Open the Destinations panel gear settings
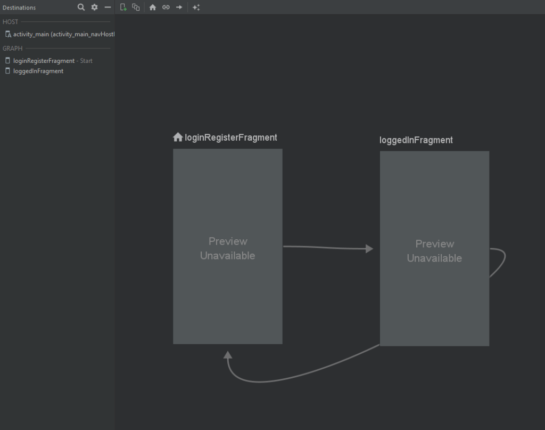 (94, 7)
